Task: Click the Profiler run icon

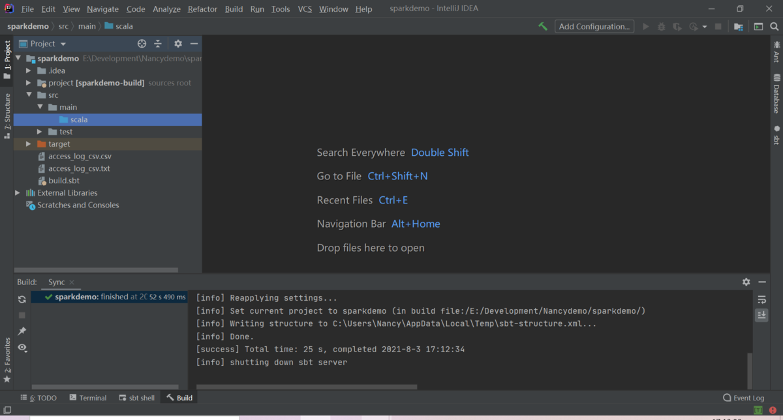Action: 693,27
